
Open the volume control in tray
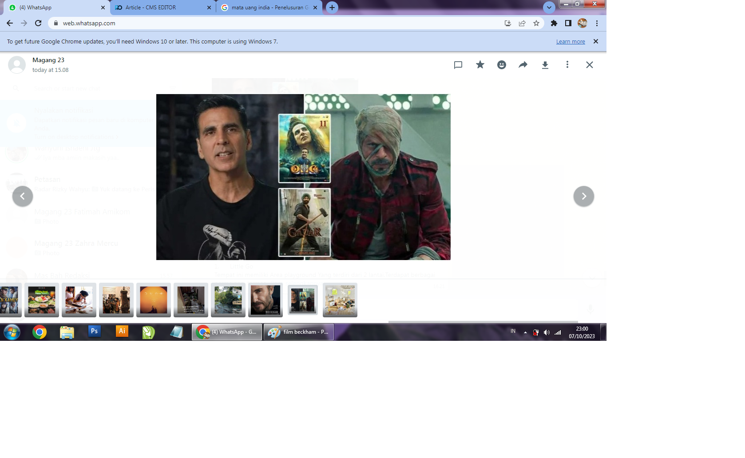click(x=547, y=332)
